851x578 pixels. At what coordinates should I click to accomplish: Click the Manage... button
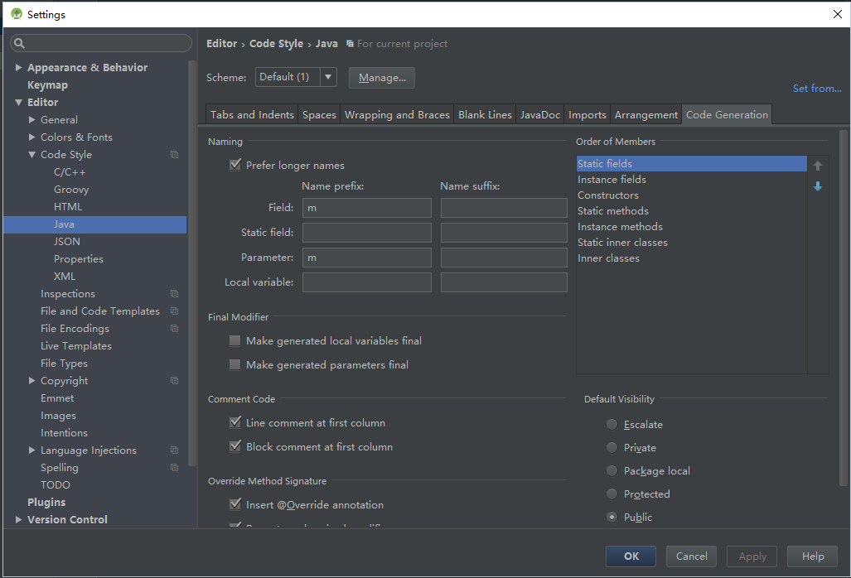pos(382,78)
